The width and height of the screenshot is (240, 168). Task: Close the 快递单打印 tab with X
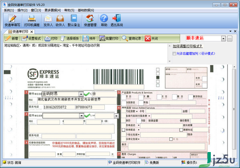coord(32,32)
